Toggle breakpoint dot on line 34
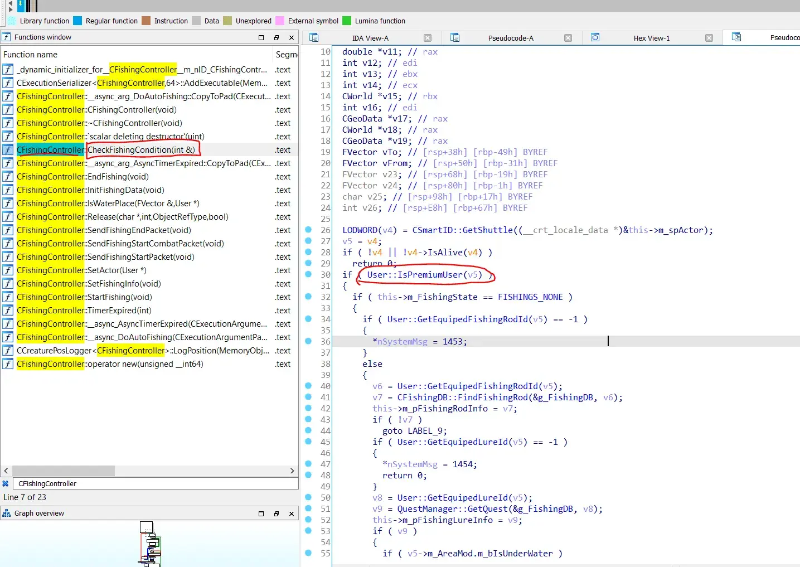The width and height of the screenshot is (800, 567). (x=308, y=319)
